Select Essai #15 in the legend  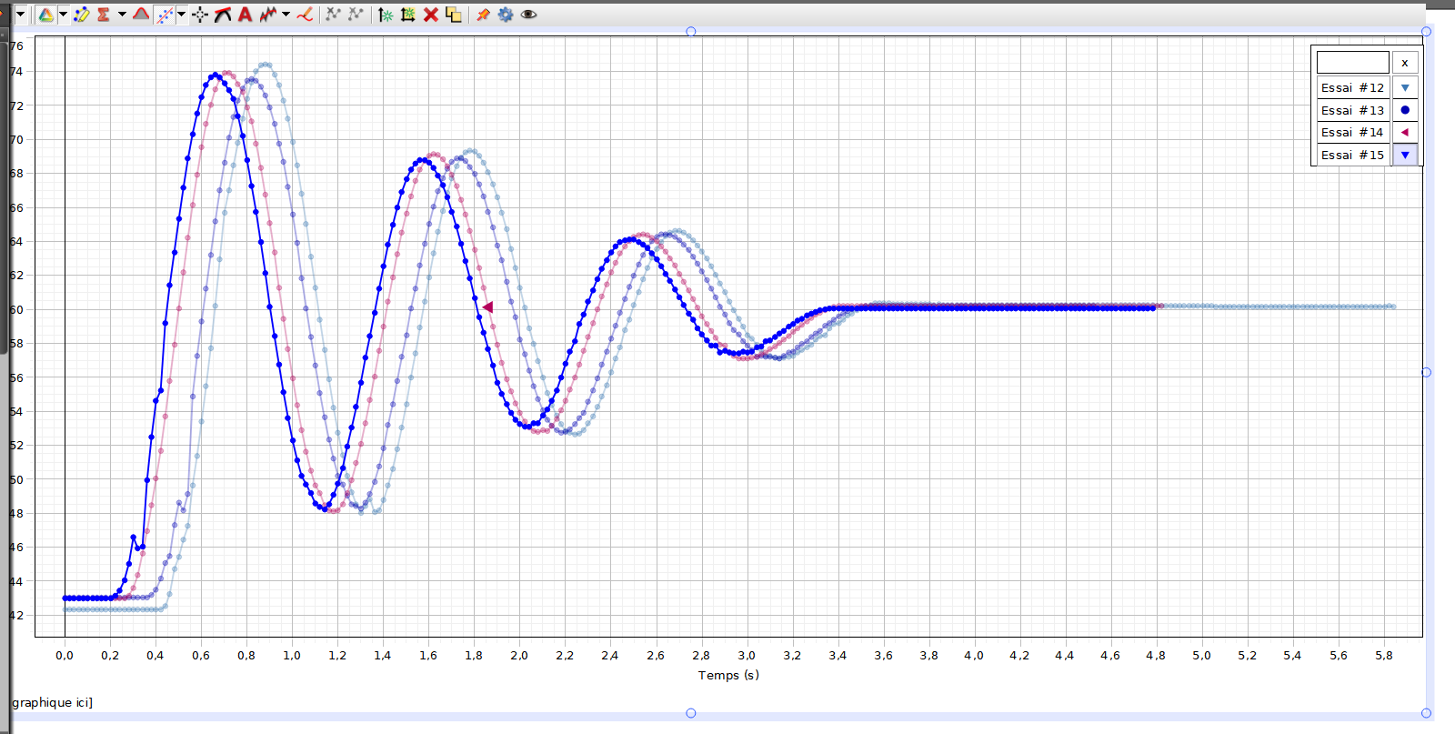(1352, 155)
